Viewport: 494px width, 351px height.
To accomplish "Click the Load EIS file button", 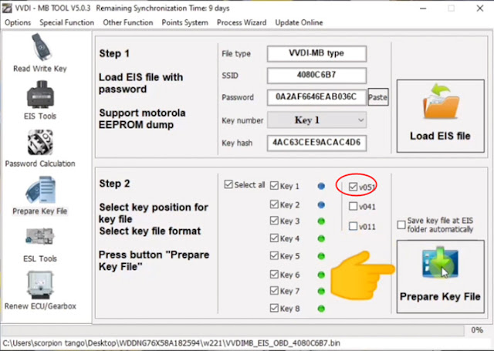I will click(x=440, y=116).
